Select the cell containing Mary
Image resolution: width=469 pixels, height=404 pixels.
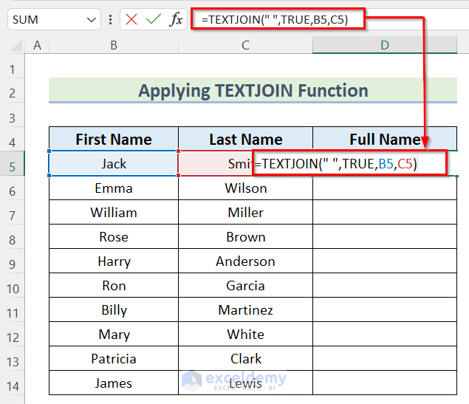click(114, 335)
